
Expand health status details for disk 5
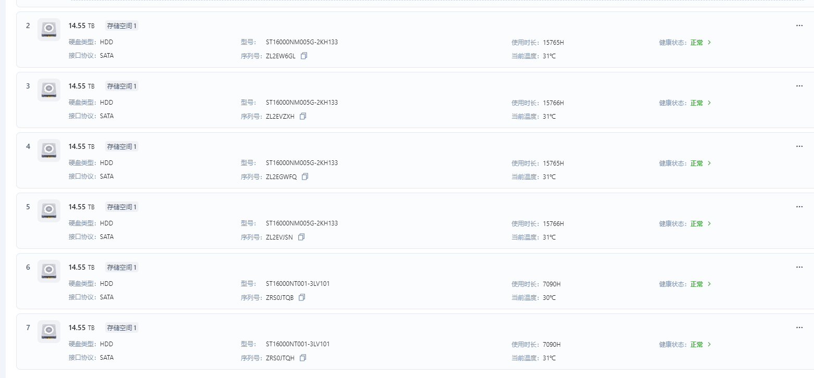point(709,224)
